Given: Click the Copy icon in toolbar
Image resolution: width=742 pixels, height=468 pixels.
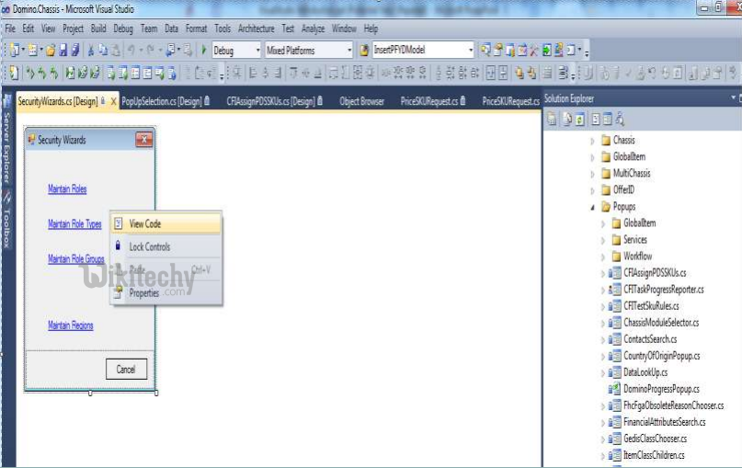Looking at the screenshot, I should 103,51.
